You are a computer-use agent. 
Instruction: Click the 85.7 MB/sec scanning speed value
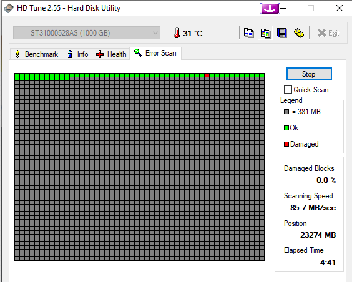point(313,208)
